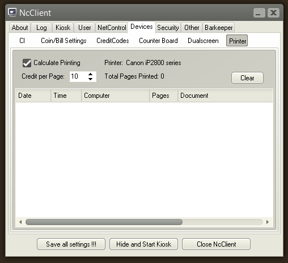Clear the printed pages log
Screen dimensions: 288x263
pos(247,77)
